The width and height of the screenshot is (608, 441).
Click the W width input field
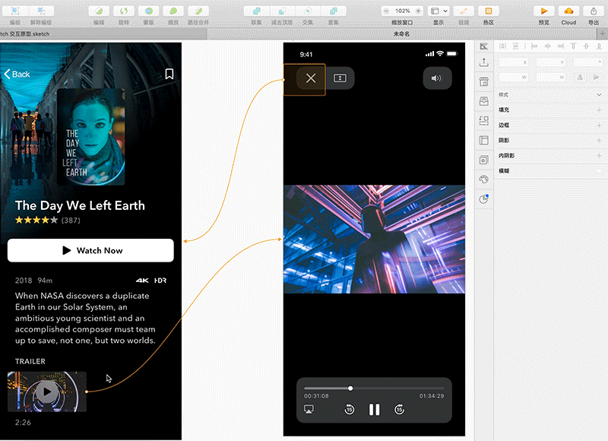click(514, 78)
